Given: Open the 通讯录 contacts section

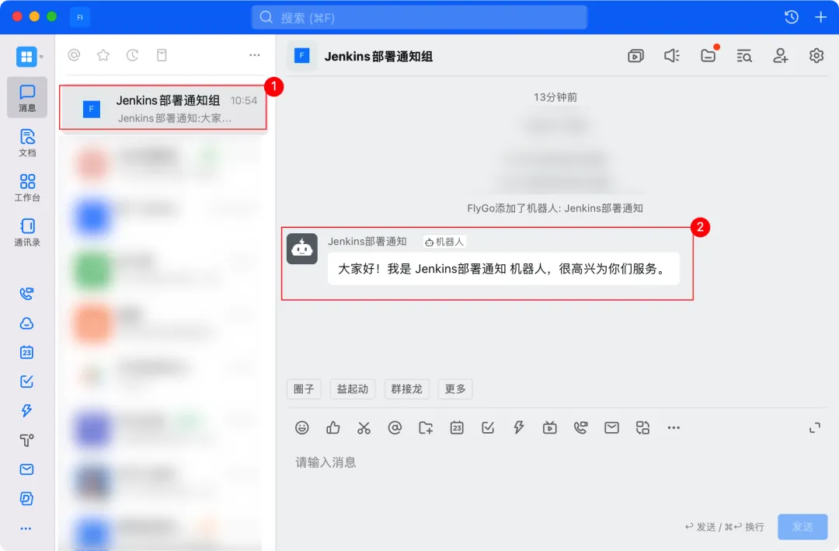Looking at the screenshot, I should 26,232.
